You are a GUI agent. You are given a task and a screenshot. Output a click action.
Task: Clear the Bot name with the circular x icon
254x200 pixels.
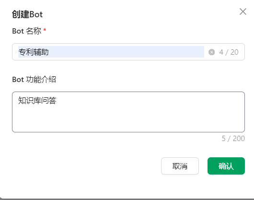[x=211, y=52]
